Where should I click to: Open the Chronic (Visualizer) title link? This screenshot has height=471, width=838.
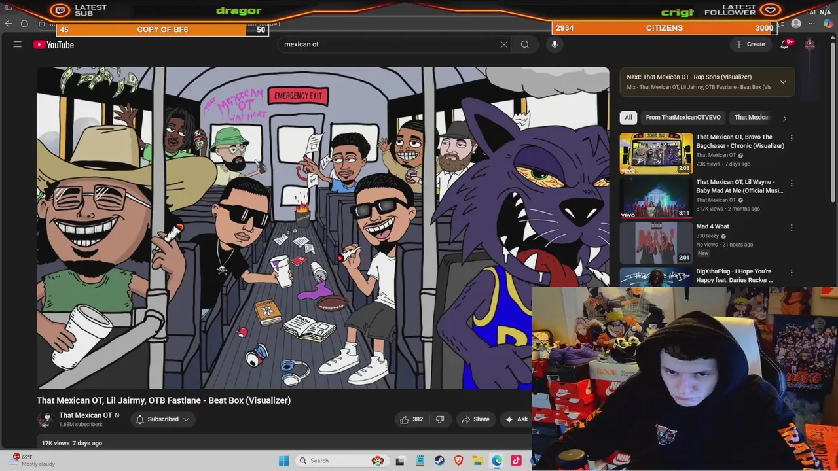click(x=740, y=141)
